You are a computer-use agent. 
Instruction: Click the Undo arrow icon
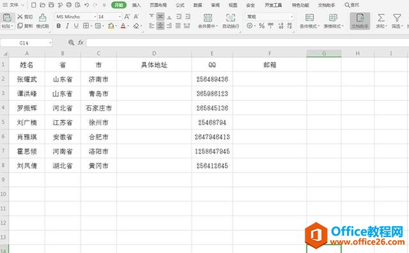tap(87, 5)
